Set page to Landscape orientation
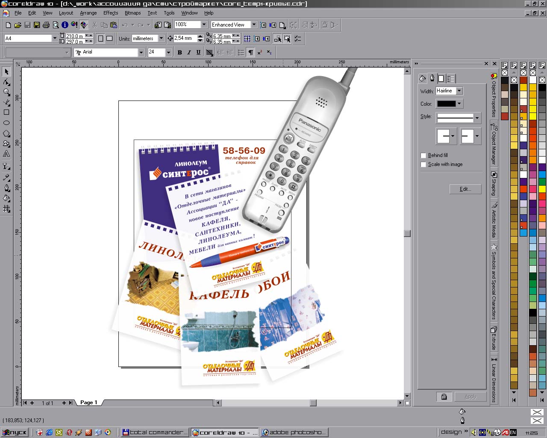 click(109, 38)
